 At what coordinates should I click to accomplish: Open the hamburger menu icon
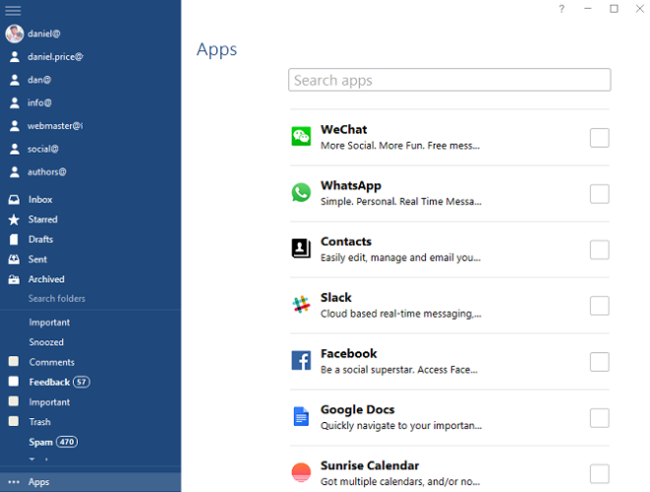tap(13, 11)
